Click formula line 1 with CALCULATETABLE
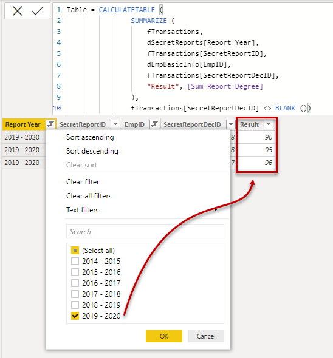This screenshot has height=358, width=333. tap(115, 10)
